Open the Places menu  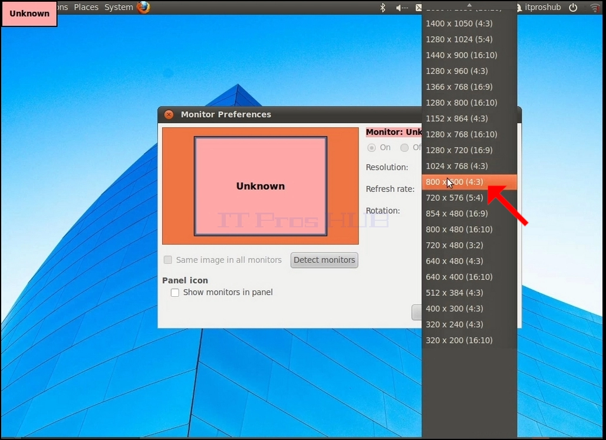86,7
